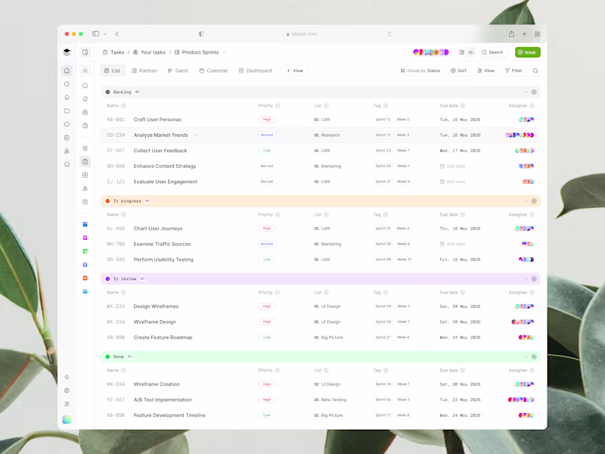Click the gradient profile avatar at the sidebar bottom
Screen dimensions: 605x454
67,419
